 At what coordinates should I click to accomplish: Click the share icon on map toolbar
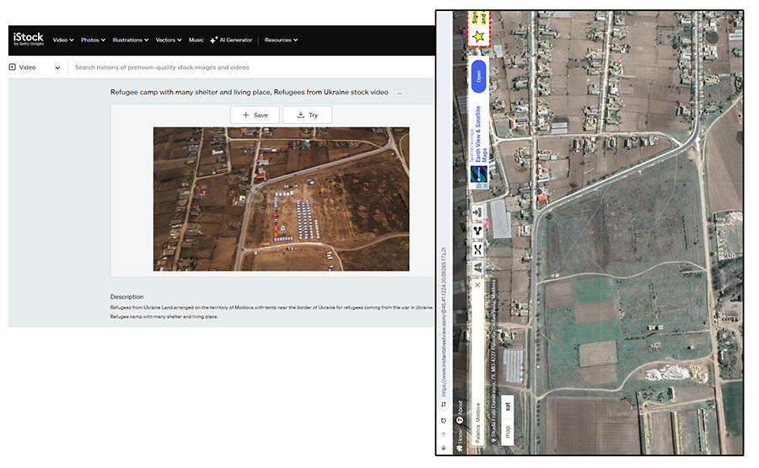[x=478, y=231]
